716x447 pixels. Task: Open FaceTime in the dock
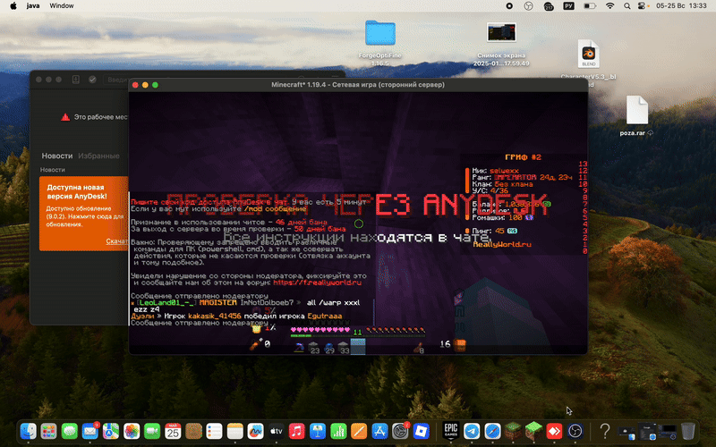[152, 431]
